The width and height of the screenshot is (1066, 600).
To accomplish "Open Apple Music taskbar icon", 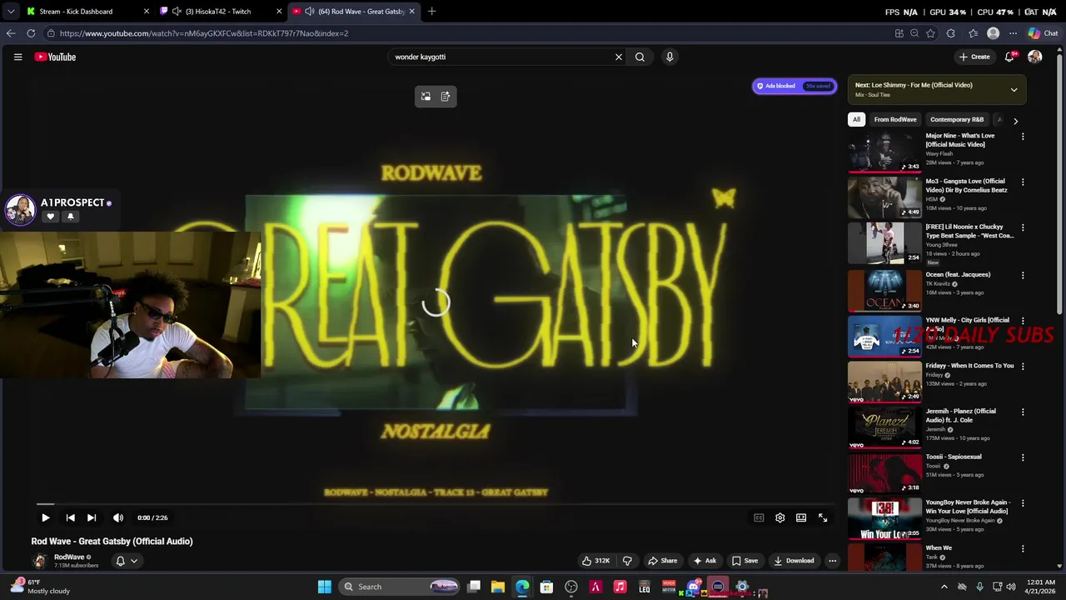I will (x=620, y=587).
